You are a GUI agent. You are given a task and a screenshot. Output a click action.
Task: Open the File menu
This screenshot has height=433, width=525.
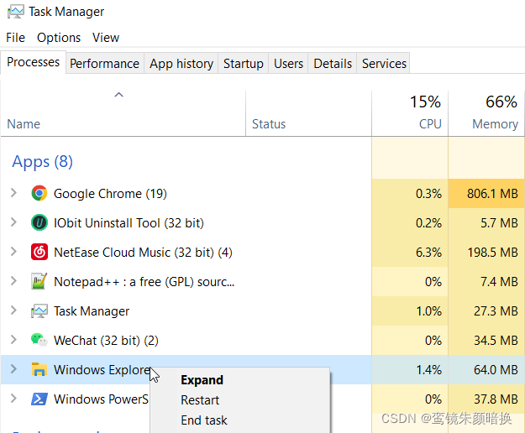(x=15, y=38)
